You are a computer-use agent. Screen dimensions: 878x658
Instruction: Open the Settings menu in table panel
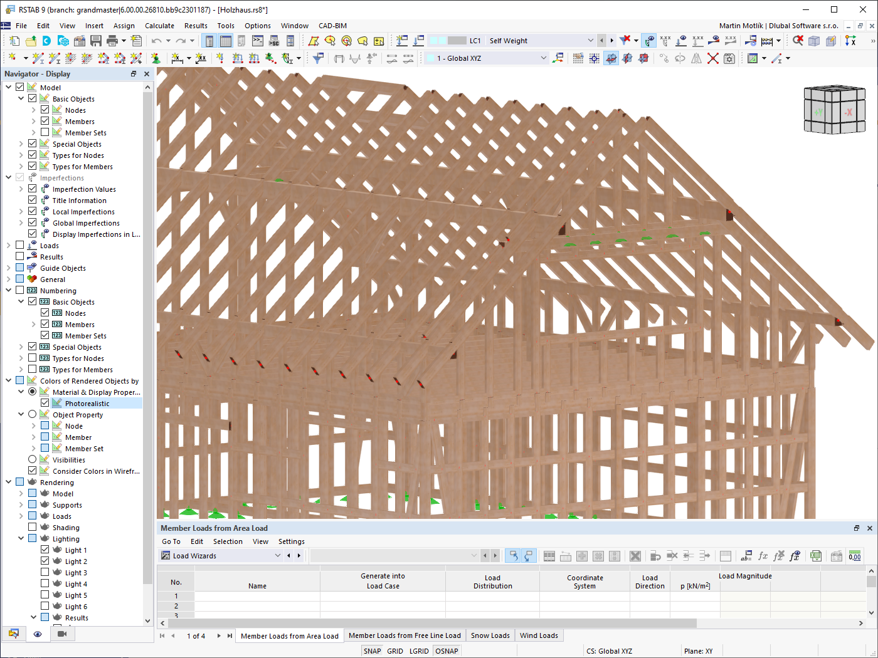291,541
